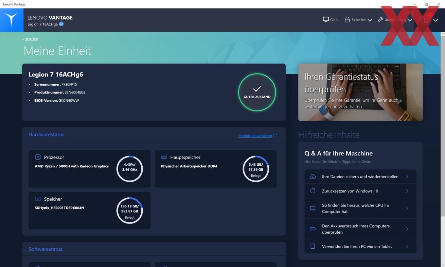Click the lock icon beside Sicherheit
Viewport: 445px width, 267px height.
(x=347, y=20)
